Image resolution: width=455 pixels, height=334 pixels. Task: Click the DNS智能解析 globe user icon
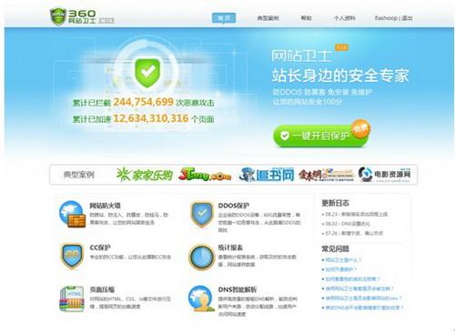pos(201,299)
